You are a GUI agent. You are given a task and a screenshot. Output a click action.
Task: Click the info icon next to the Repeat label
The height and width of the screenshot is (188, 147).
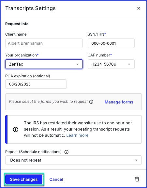click(66, 152)
